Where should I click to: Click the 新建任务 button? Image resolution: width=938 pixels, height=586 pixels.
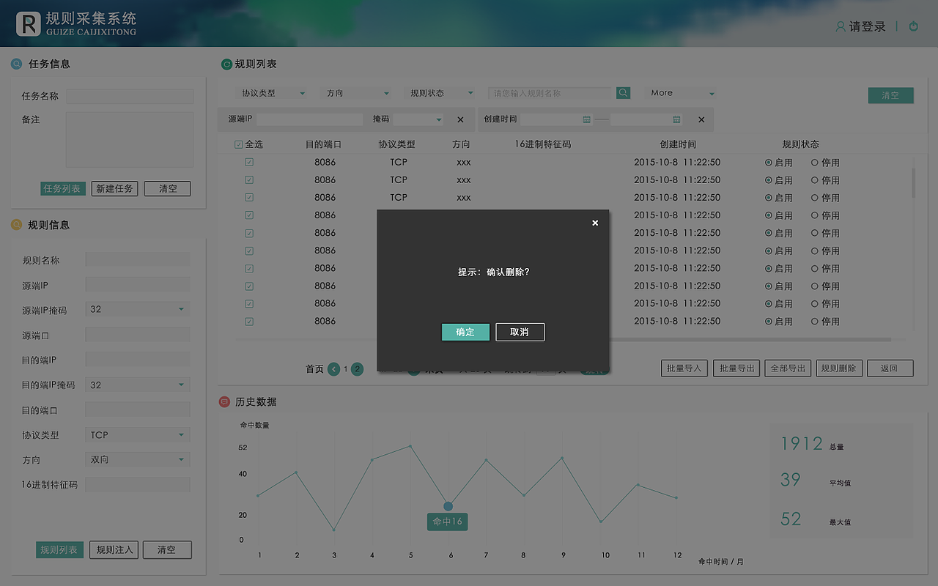click(114, 188)
